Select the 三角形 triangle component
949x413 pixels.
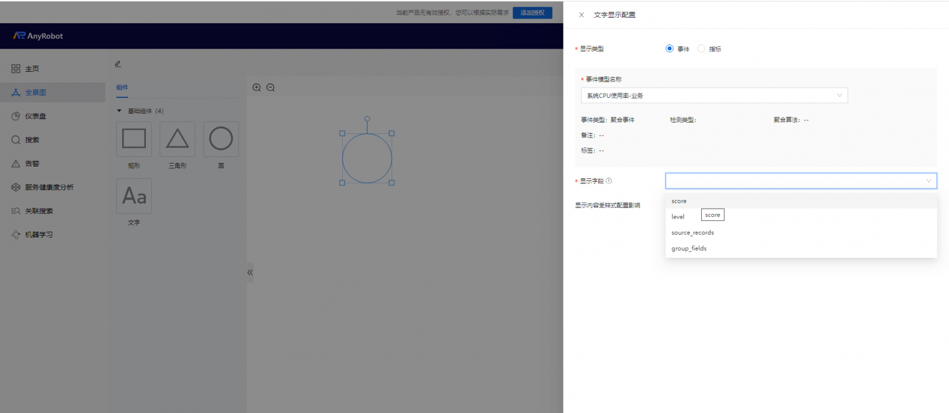[x=177, y=139]
